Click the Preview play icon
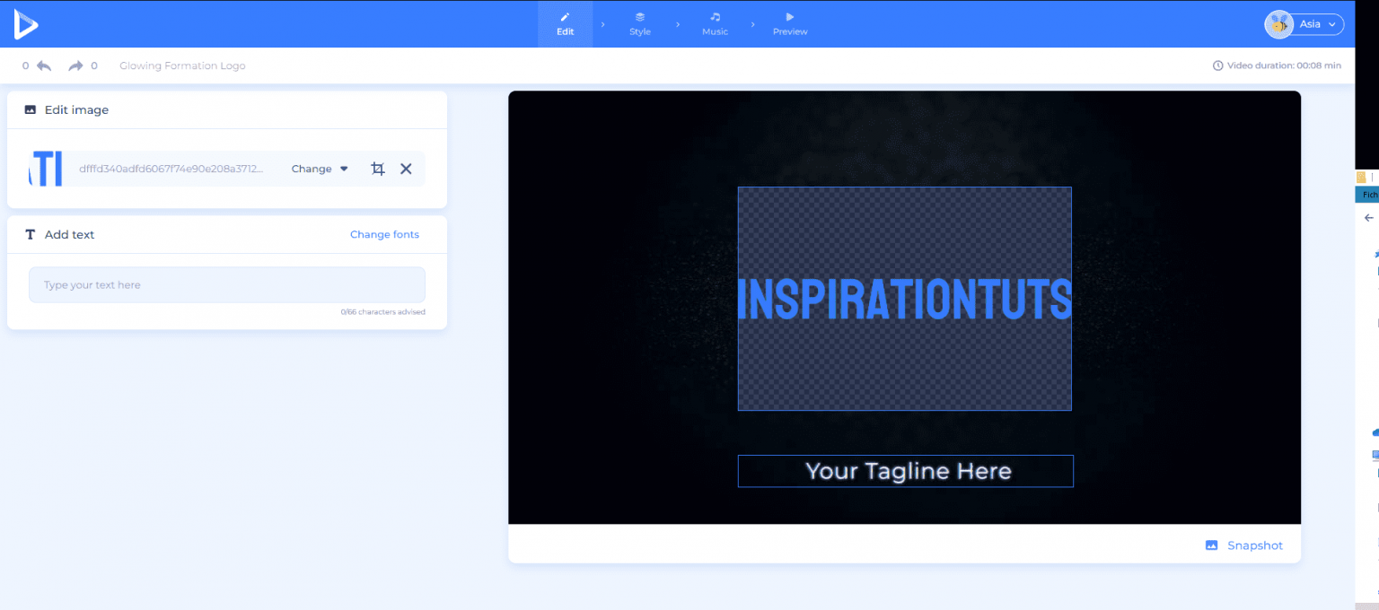The height and width of the screenshot is (610, 1379). click(x=789, y=16)
